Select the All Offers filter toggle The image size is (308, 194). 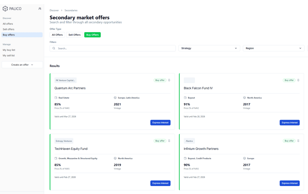[x=57, y=35]
